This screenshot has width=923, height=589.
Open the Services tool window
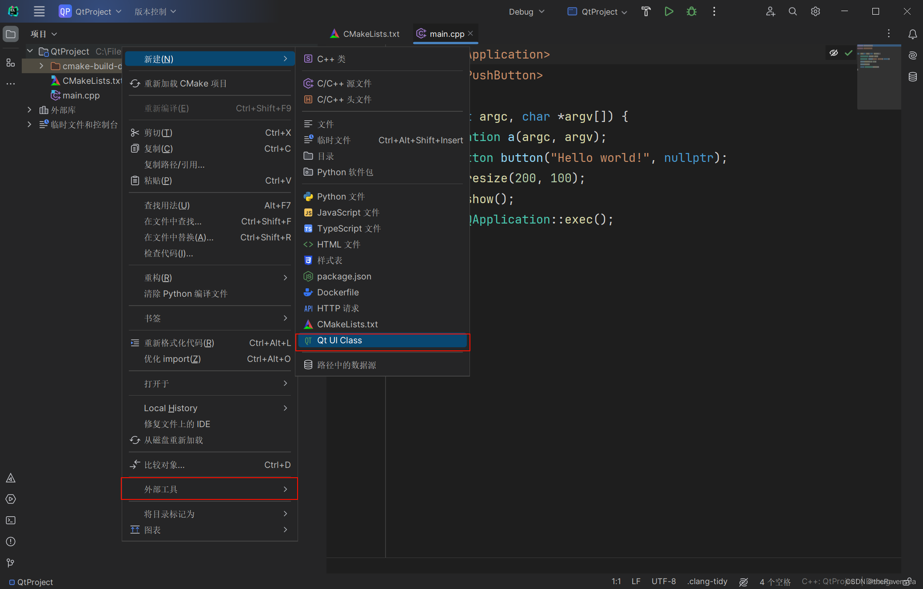click(11, 499)
